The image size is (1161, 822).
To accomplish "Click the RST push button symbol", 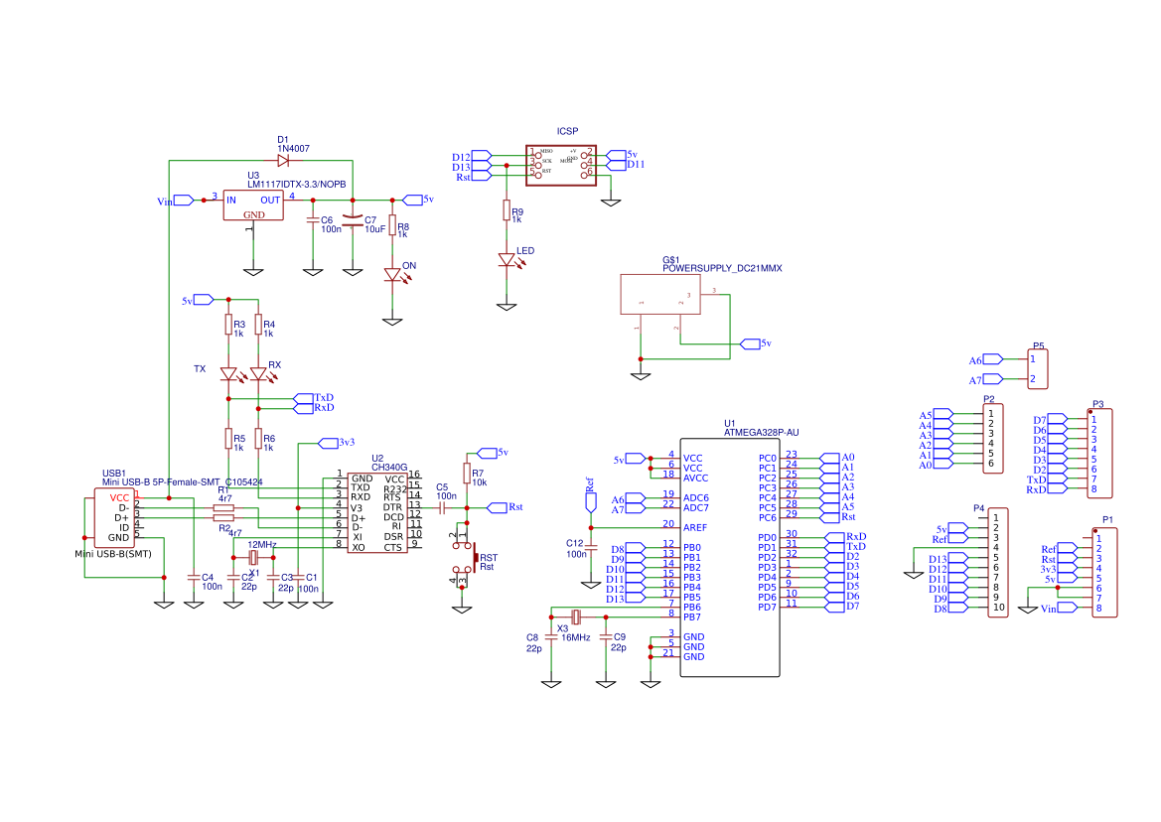I will point(464,557).
